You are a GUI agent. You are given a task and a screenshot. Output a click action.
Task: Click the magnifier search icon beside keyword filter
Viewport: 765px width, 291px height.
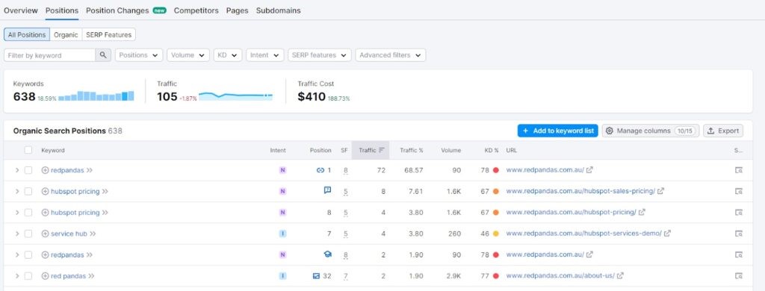click(x=103, y=55)
